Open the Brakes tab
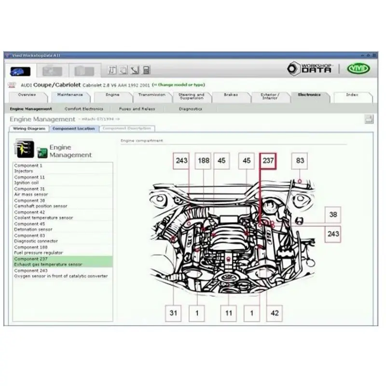This screenshot has height=386, width=386. click(232, 96)
